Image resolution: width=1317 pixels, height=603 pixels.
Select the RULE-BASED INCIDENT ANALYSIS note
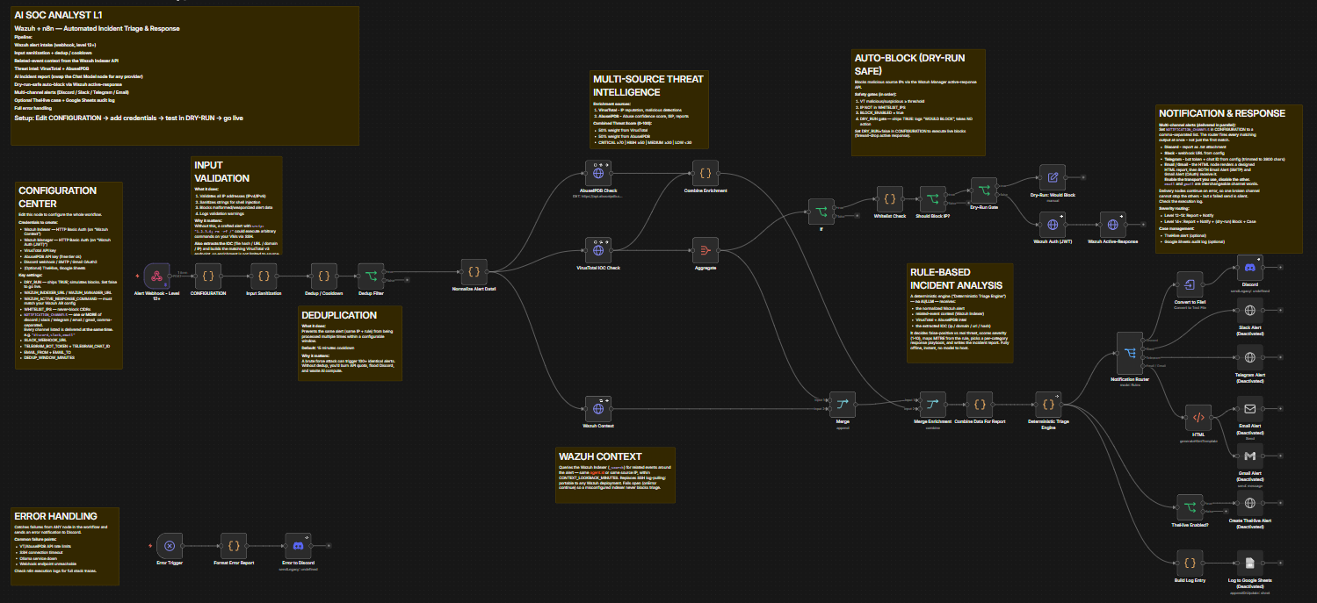pos(960,313)
